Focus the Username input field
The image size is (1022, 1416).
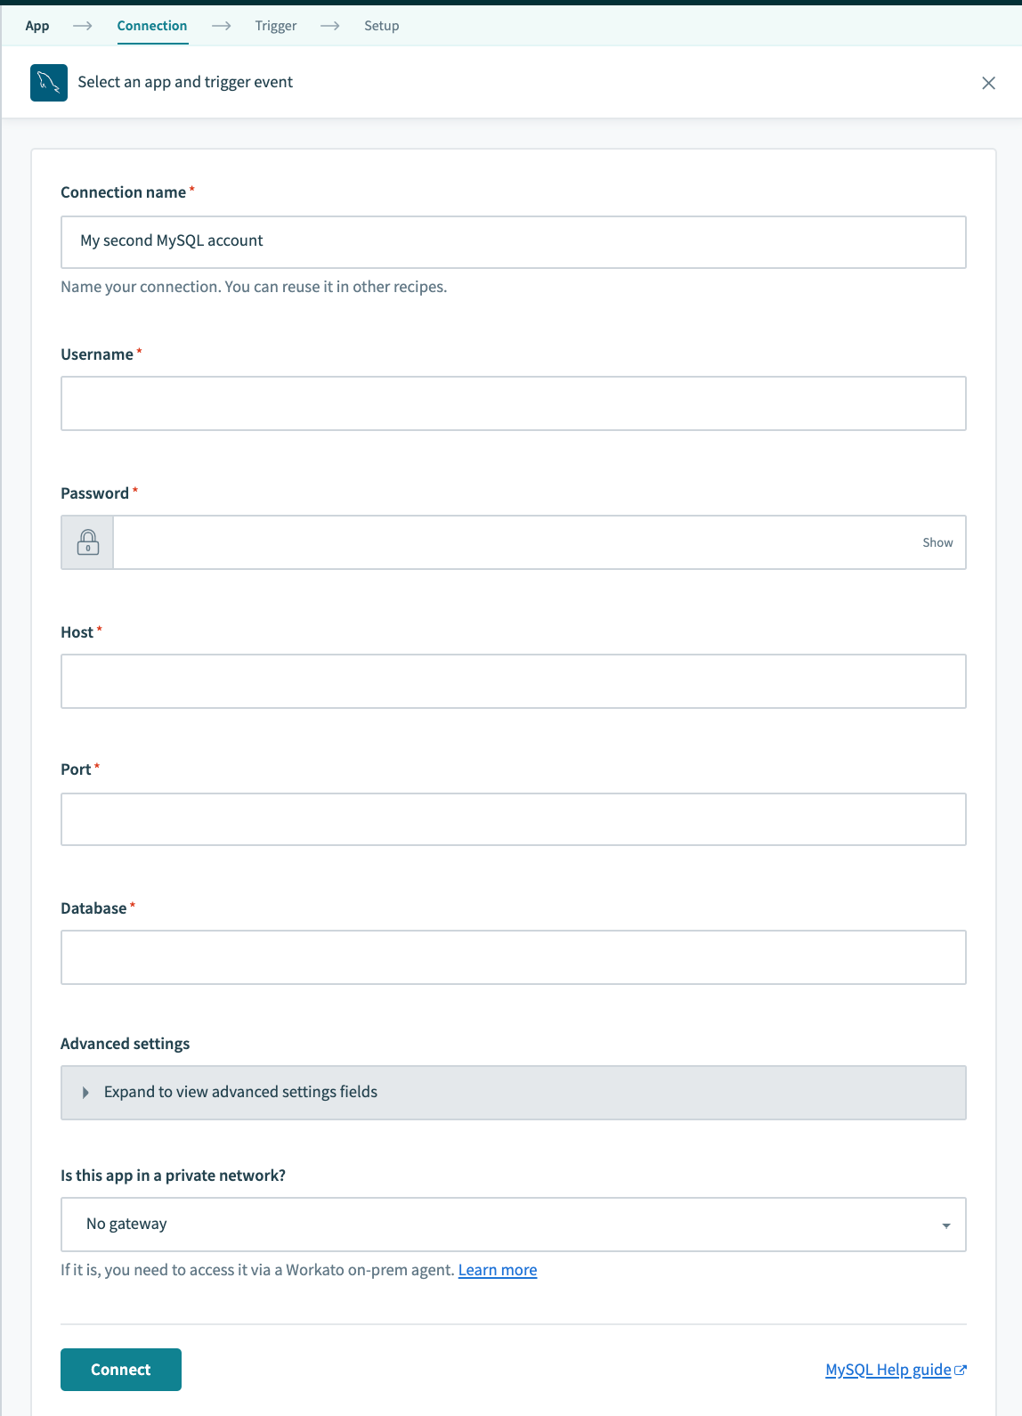click(x=513, y=403)
